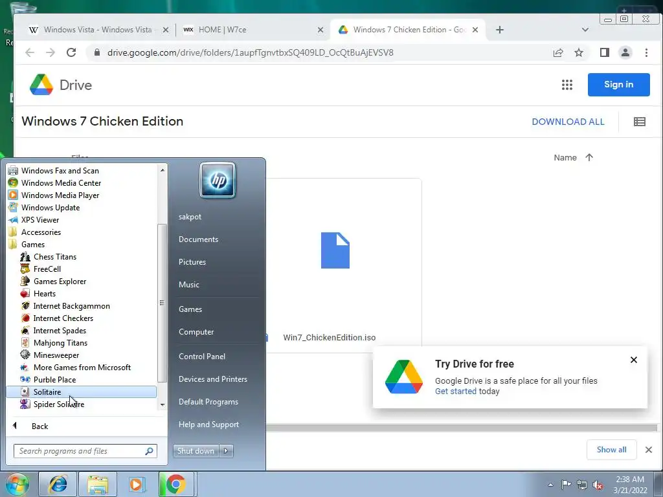The width and height of the screenshot is (663, 497).
Task: Launch Purble Place
Action: coord(54,379)
